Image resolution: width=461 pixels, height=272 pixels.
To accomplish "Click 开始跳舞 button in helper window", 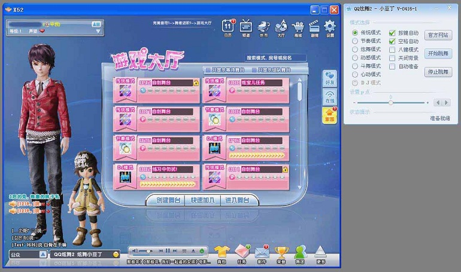I will pos(438,53).
